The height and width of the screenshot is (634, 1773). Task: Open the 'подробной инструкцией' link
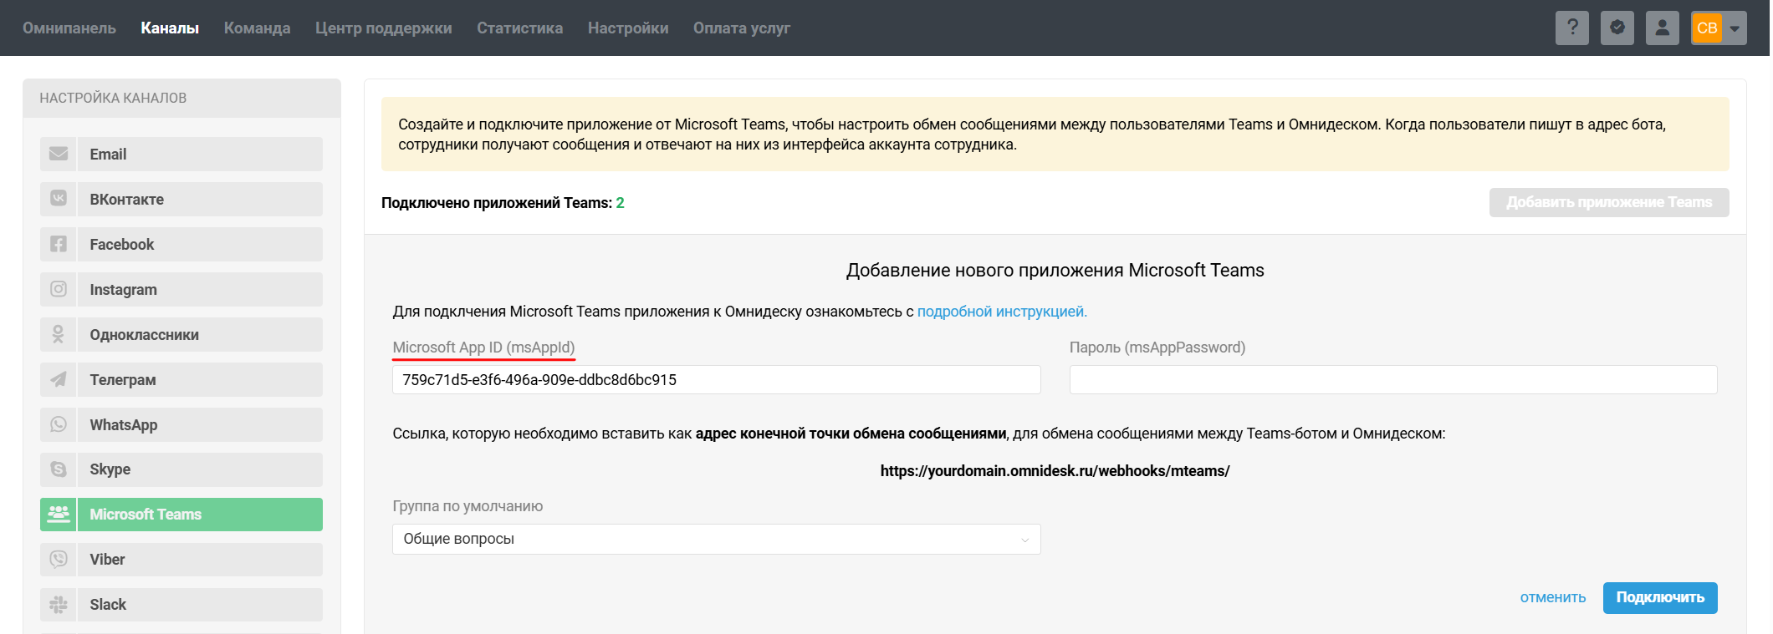[x=1002, y=312]
